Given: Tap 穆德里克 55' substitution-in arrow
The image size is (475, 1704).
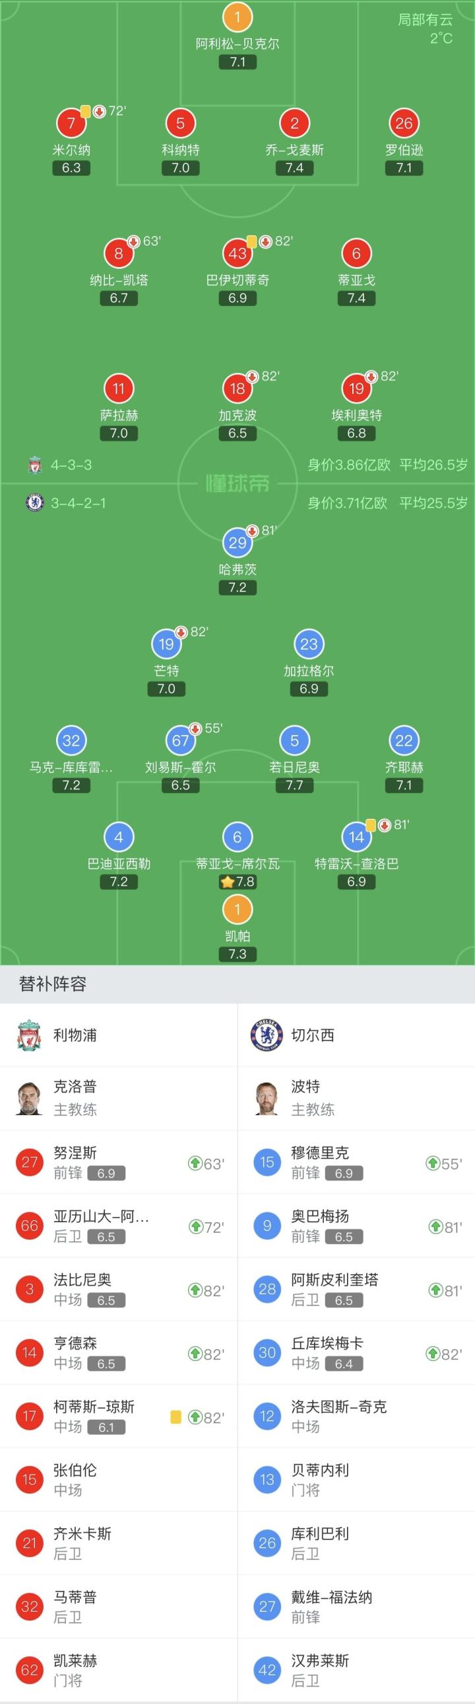Looking at the screenshot, I should click(433, 1163).
